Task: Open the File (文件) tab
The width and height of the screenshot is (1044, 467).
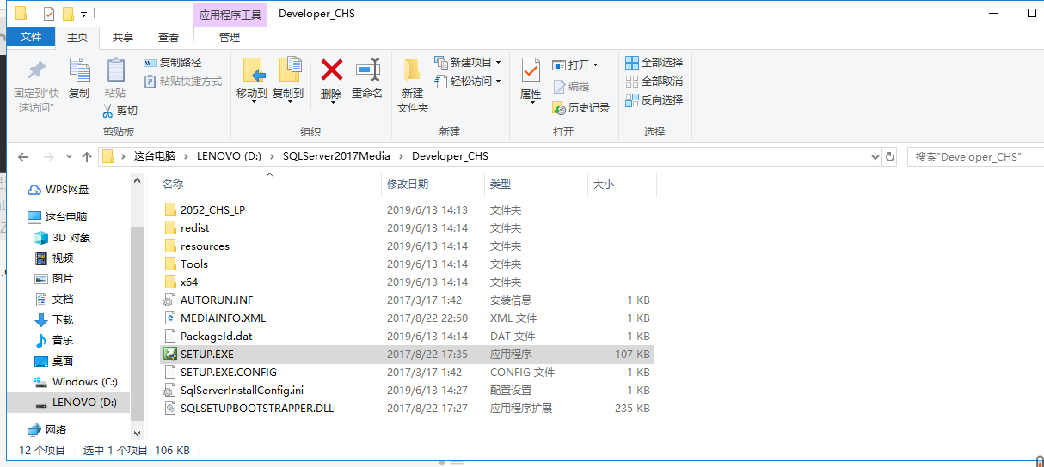Action: 31,37
